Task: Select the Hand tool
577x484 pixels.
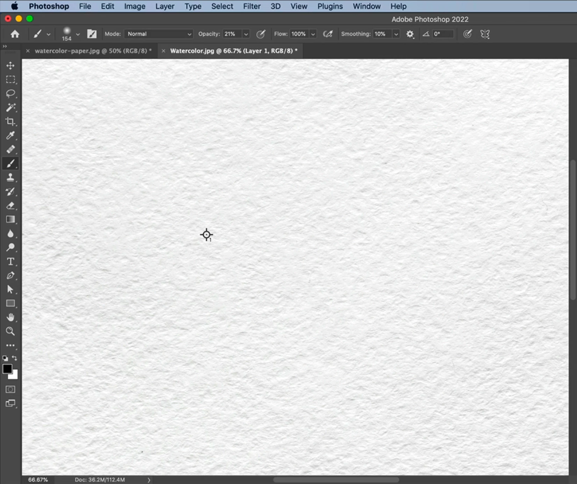Action: (10, 317)
